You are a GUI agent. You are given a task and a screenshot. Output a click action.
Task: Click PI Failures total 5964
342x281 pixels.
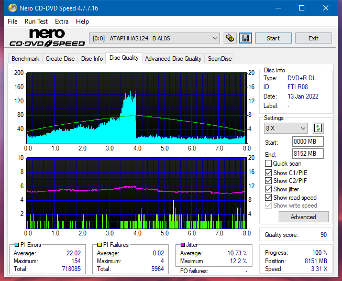tap(158, 268)
